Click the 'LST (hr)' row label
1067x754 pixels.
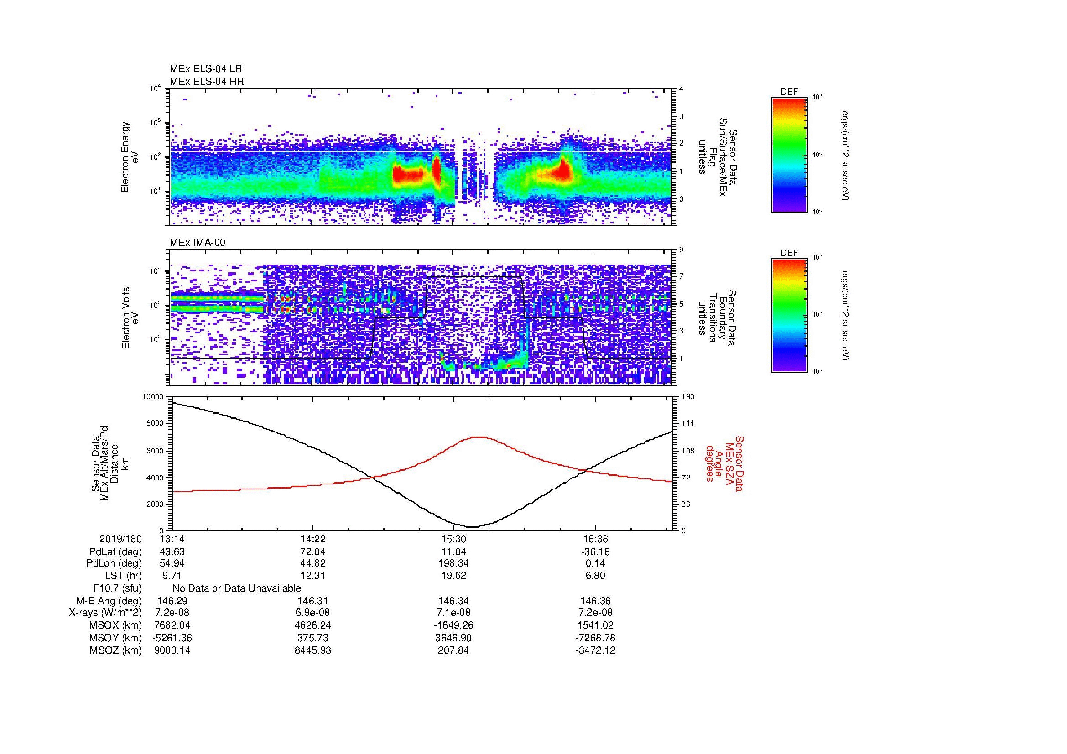pyautogui.click(x=123, y=576)
